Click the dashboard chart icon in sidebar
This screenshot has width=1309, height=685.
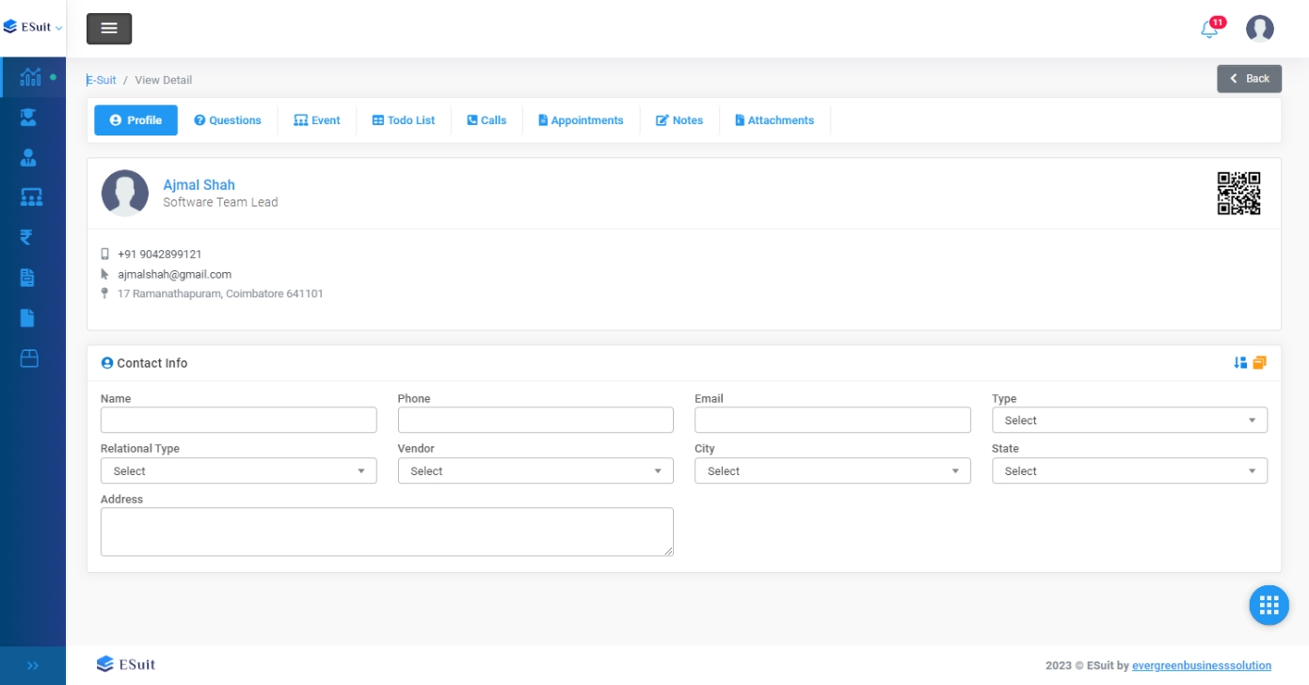[30, 76]
